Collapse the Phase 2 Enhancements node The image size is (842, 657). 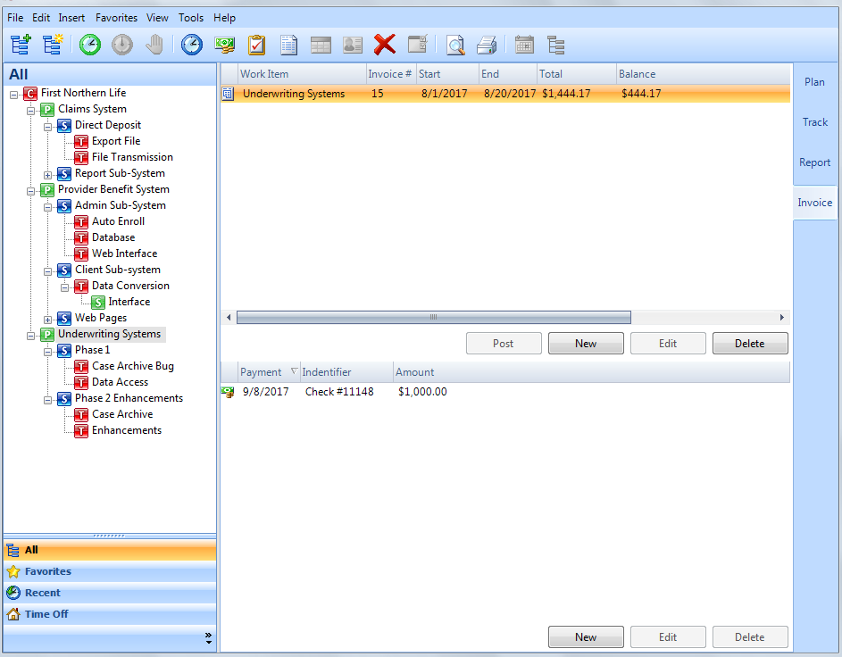coord(48,401)
